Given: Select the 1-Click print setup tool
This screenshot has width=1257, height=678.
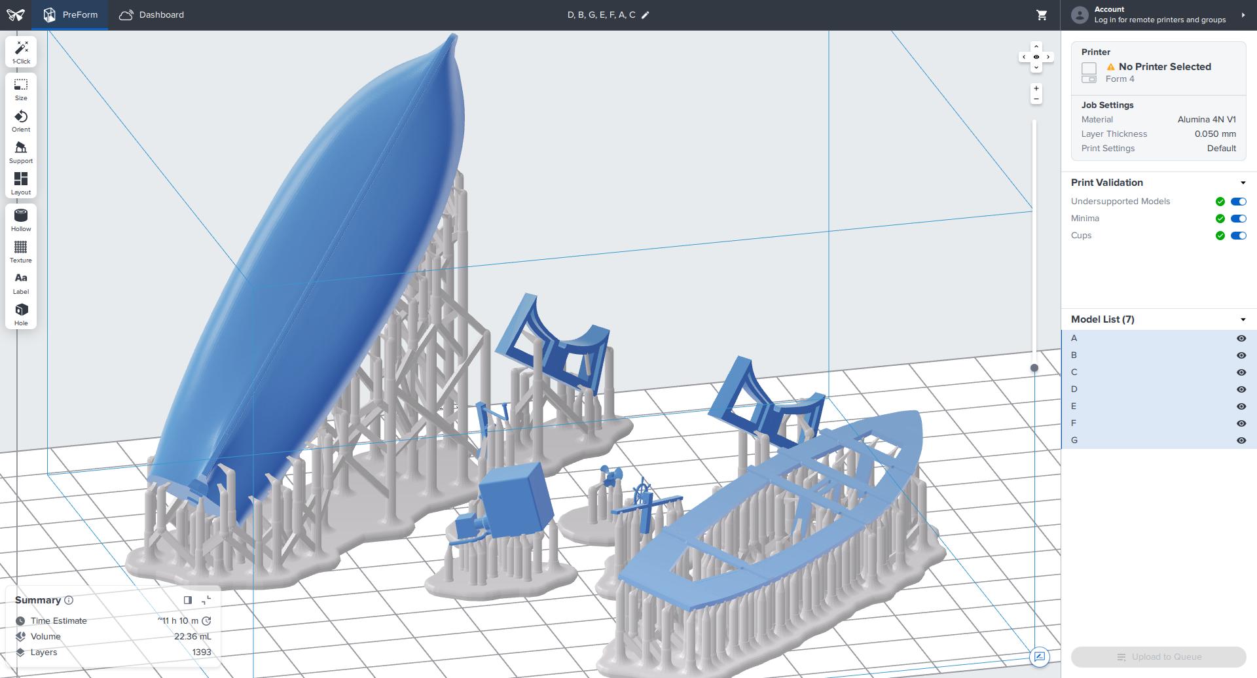Looking at the screenshot, I should click(x=21, y=52).
